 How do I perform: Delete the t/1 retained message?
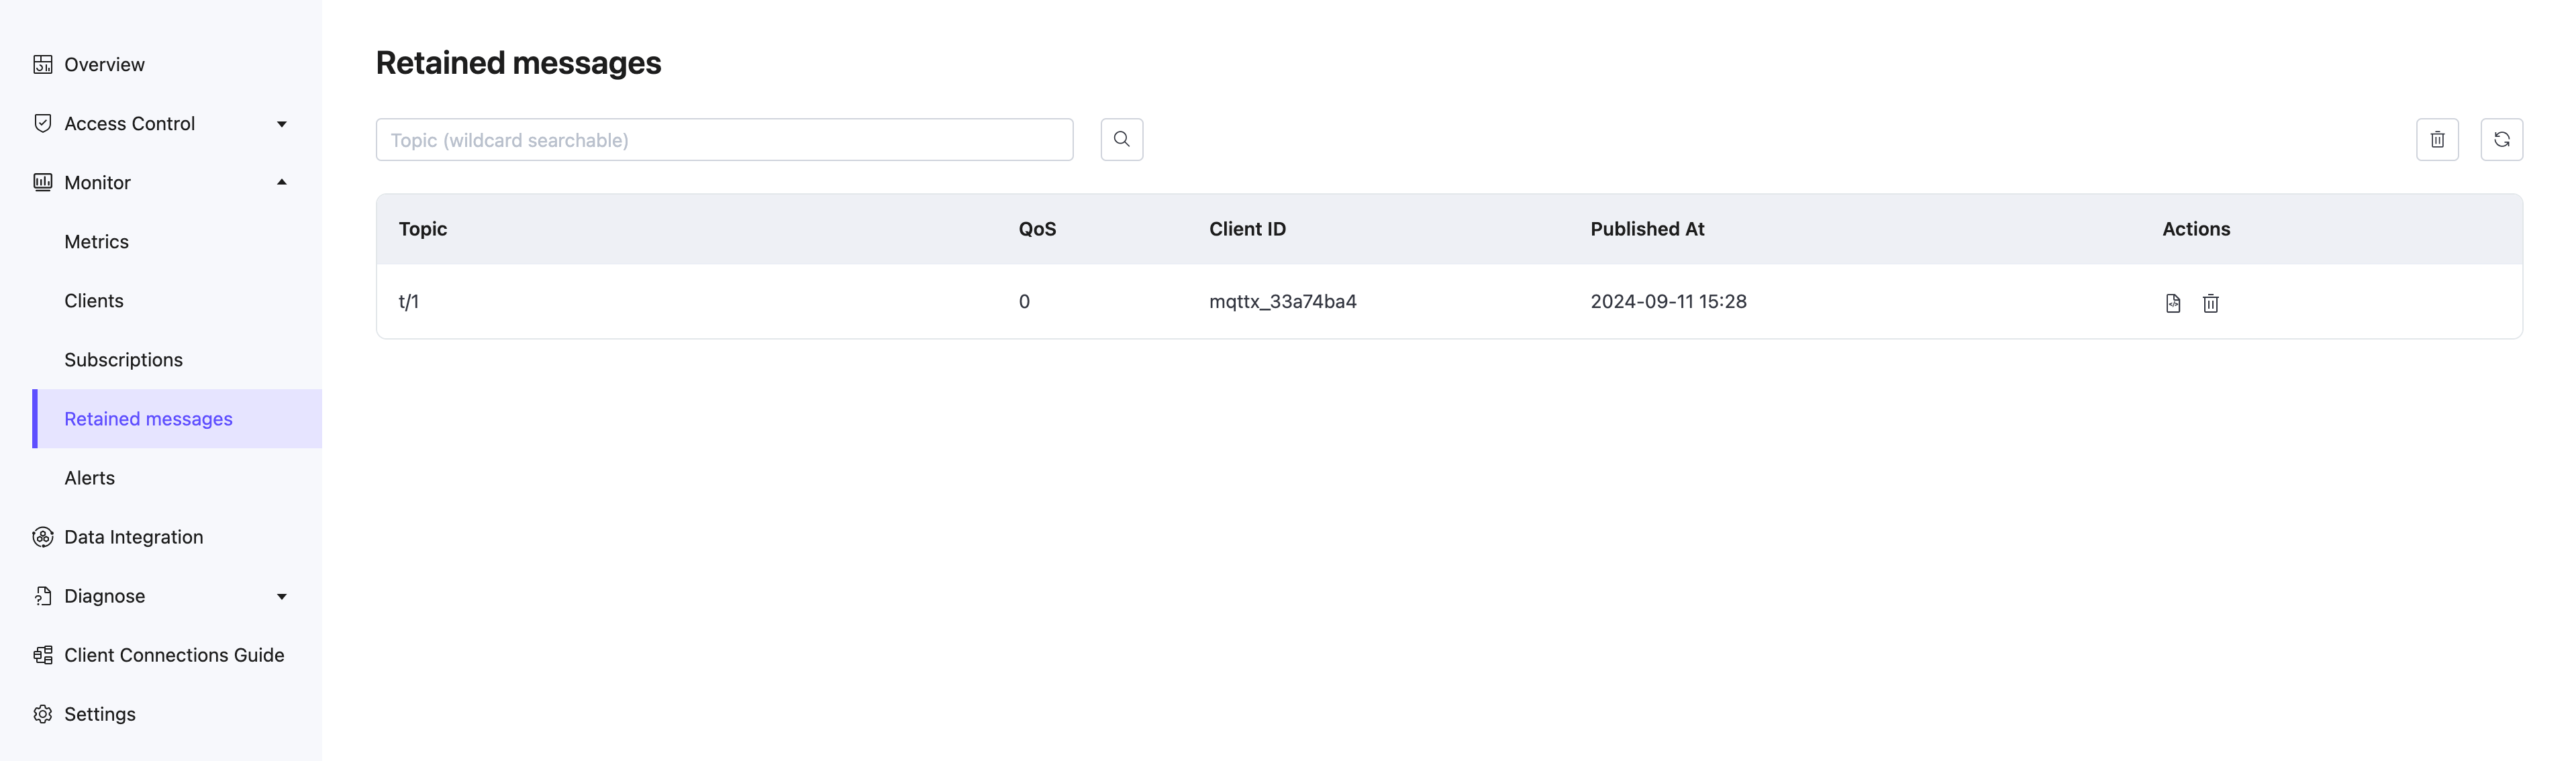click(x=2210, y=303)
